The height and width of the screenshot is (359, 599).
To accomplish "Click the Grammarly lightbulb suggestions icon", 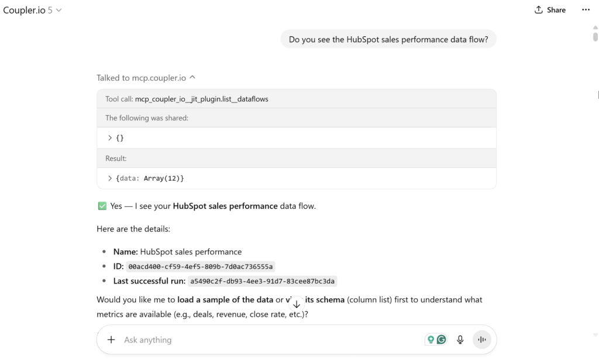I will coord(432,339).
